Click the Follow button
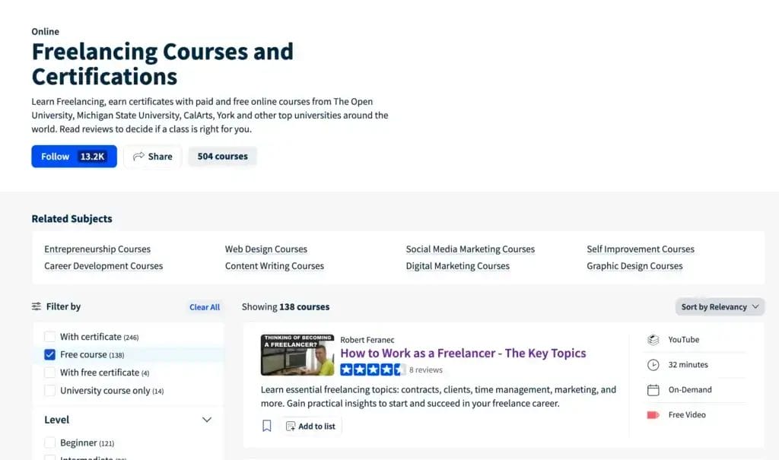This screenshot has width=779, height=460. (x=54, y=156)
